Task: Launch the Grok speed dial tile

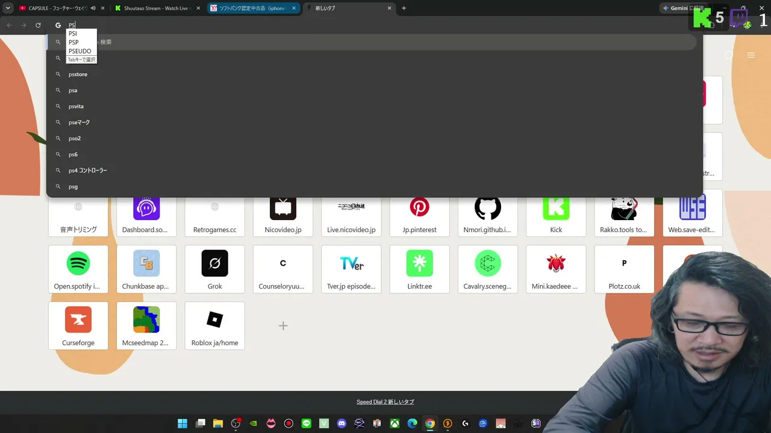Action: pos(215,269)
